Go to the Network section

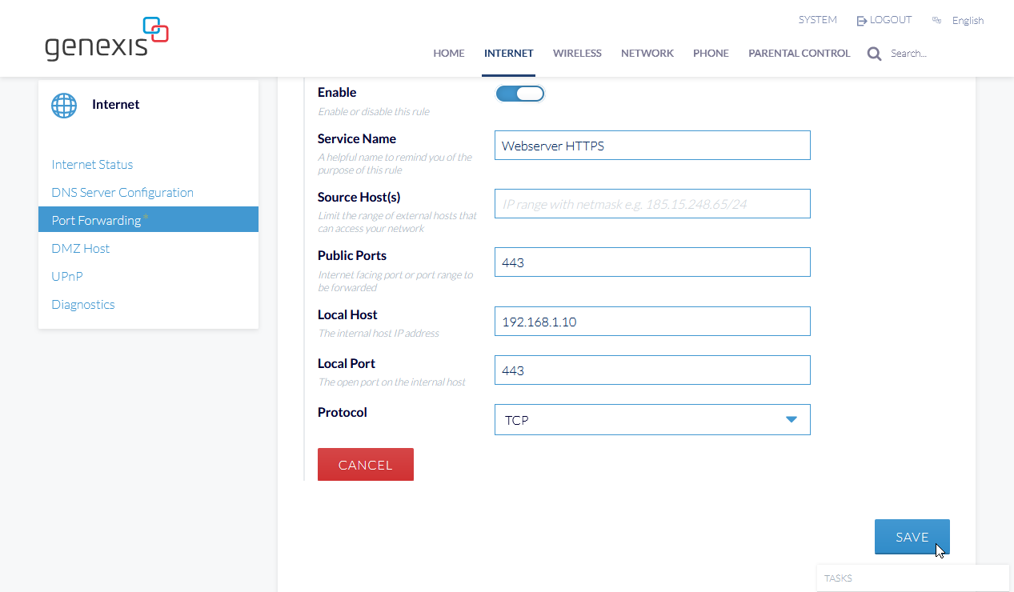[647, 54]
